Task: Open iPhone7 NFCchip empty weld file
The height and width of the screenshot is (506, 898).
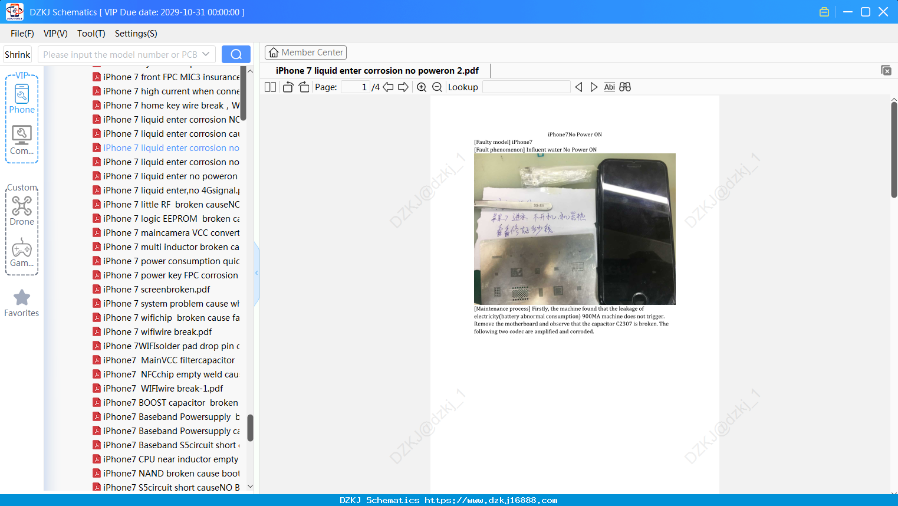Action: point(171,374)
